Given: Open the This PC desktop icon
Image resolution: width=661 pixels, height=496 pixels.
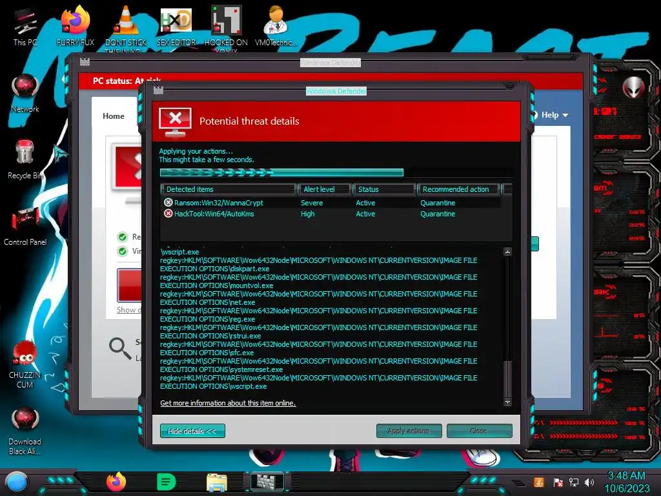Looking at the screenshot, I should (25, 27).
